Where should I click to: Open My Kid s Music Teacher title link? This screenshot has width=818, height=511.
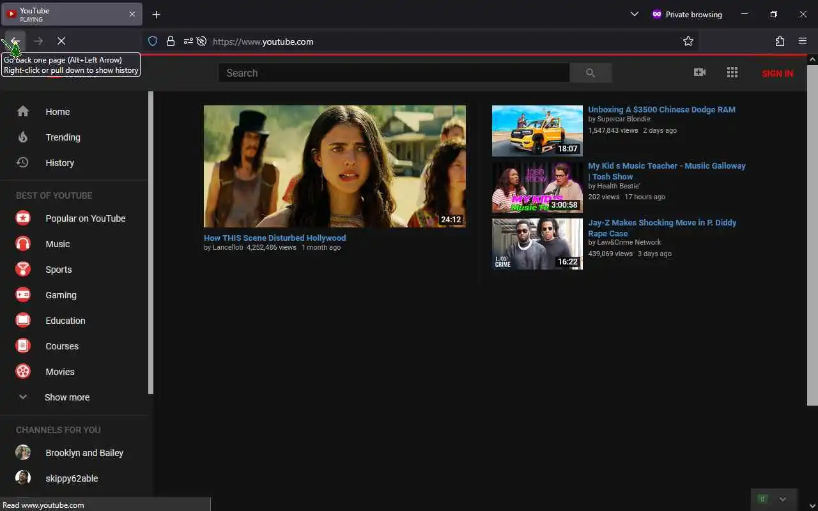pyautogui.click(x=667, y=171)
